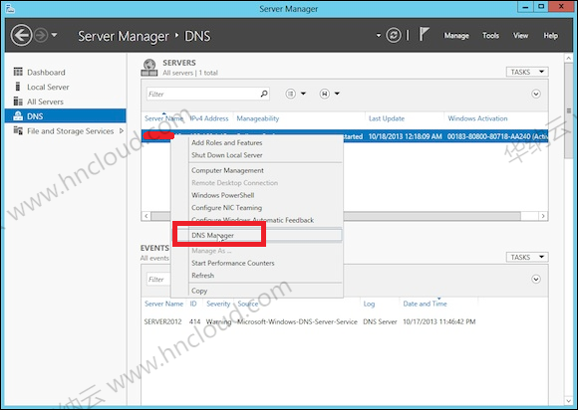Image resolution: width=578 pixels, height=410 pixels.
Task: Open the View menu
Action: (520, 36)
